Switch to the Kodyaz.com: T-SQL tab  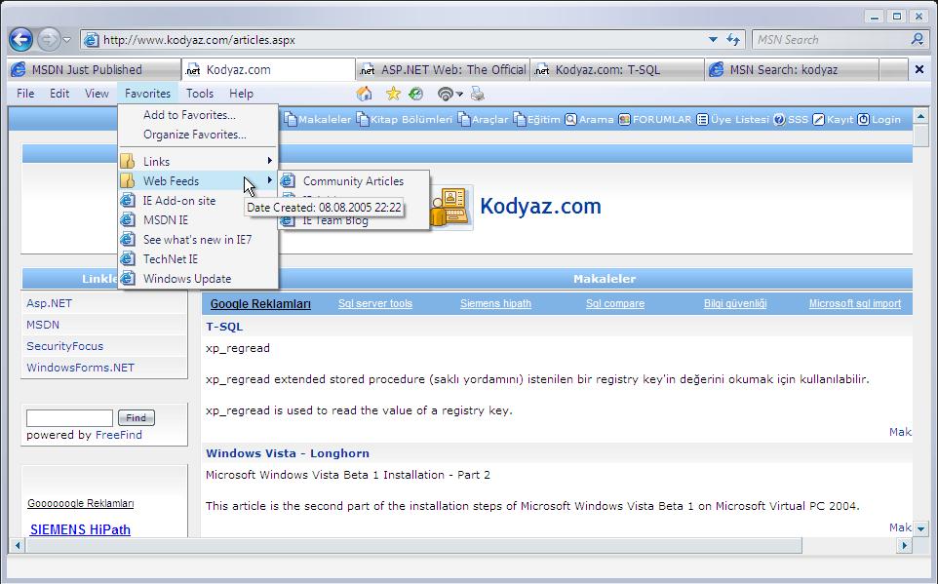616,70
